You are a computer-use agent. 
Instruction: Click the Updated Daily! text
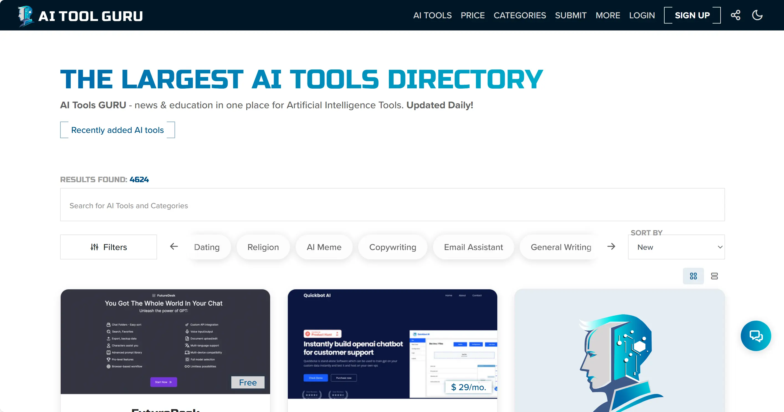click(439, 105)
